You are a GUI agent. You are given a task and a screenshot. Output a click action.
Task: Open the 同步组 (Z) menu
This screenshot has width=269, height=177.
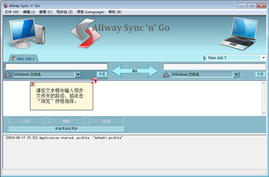64,12
